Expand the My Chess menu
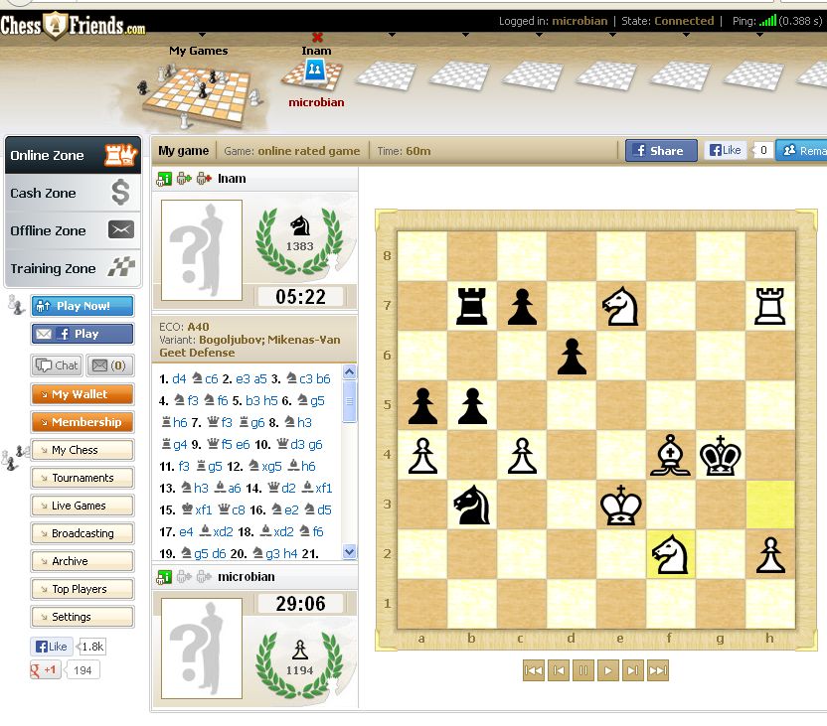The image size is (827, 726). (82, 450)
